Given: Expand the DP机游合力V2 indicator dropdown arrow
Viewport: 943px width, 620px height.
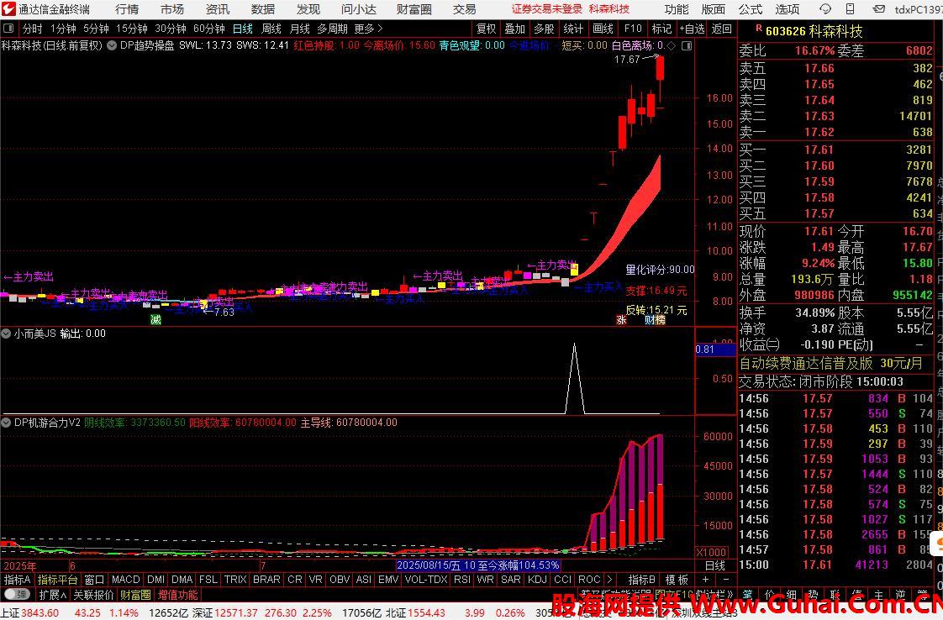Looking at the screenshot, I should (x=6, y=423).
